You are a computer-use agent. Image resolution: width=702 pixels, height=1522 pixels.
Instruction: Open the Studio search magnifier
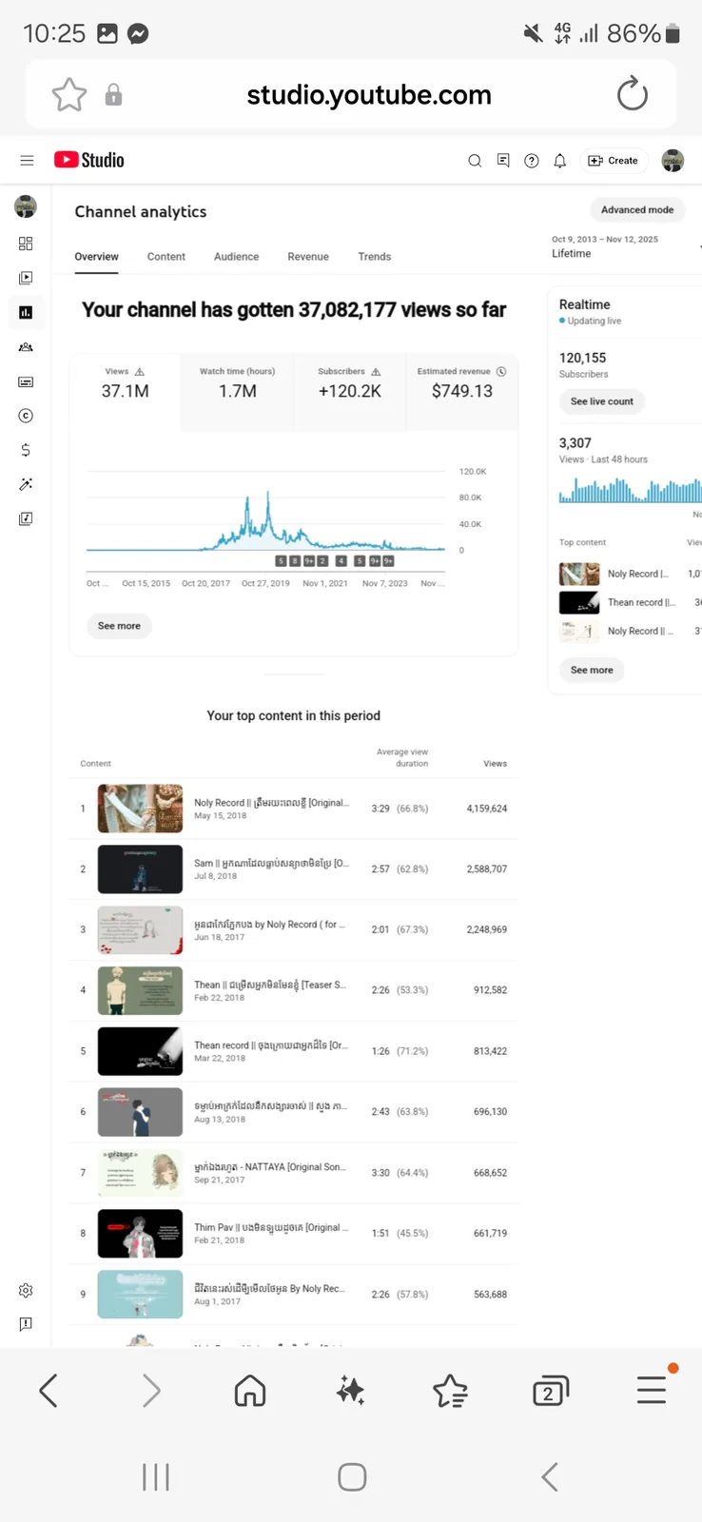coord(475,161)
